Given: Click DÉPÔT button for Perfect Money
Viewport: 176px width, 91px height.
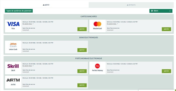Looking at the screenshot, I should [166, 71].
